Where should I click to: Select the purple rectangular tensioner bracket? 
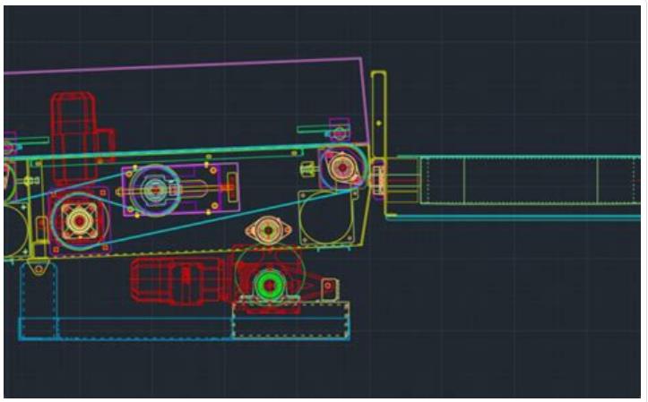pyautogui.click(x=223, y=190)
